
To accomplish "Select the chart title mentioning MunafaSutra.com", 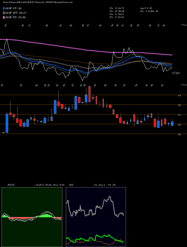I will coord(38,2).
